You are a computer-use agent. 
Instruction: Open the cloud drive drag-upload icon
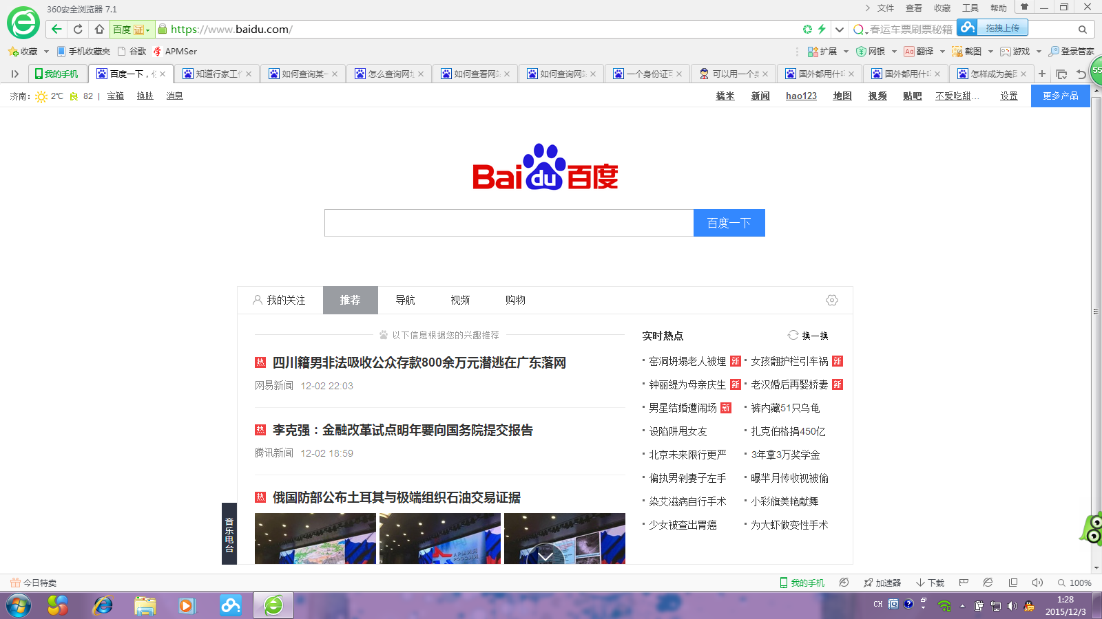[992, 28]
